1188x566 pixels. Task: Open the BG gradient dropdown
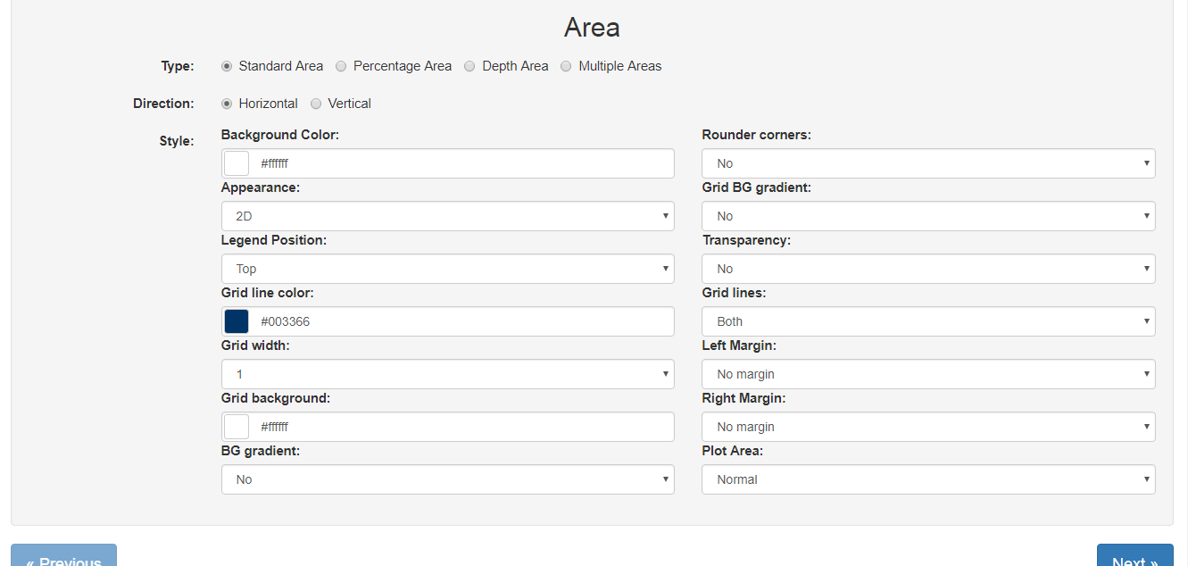447,479
